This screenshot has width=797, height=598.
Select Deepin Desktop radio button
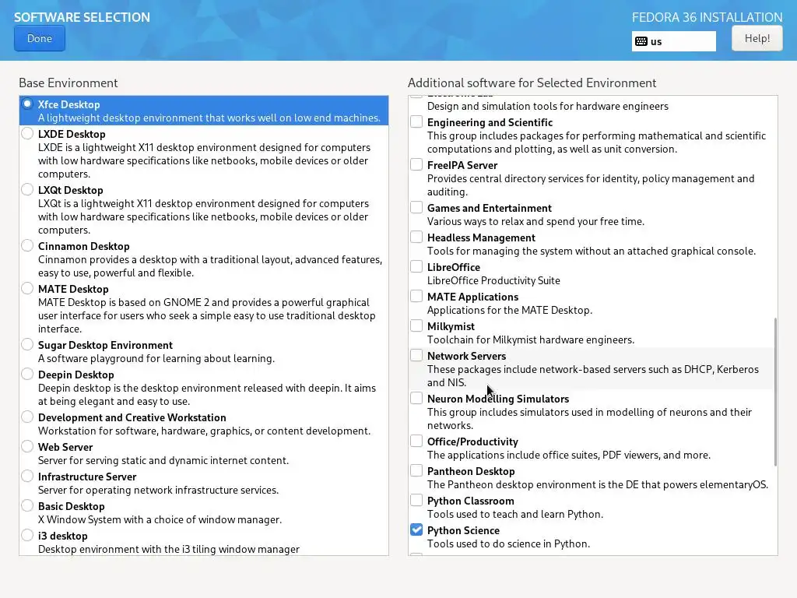[x=27, y=375]
